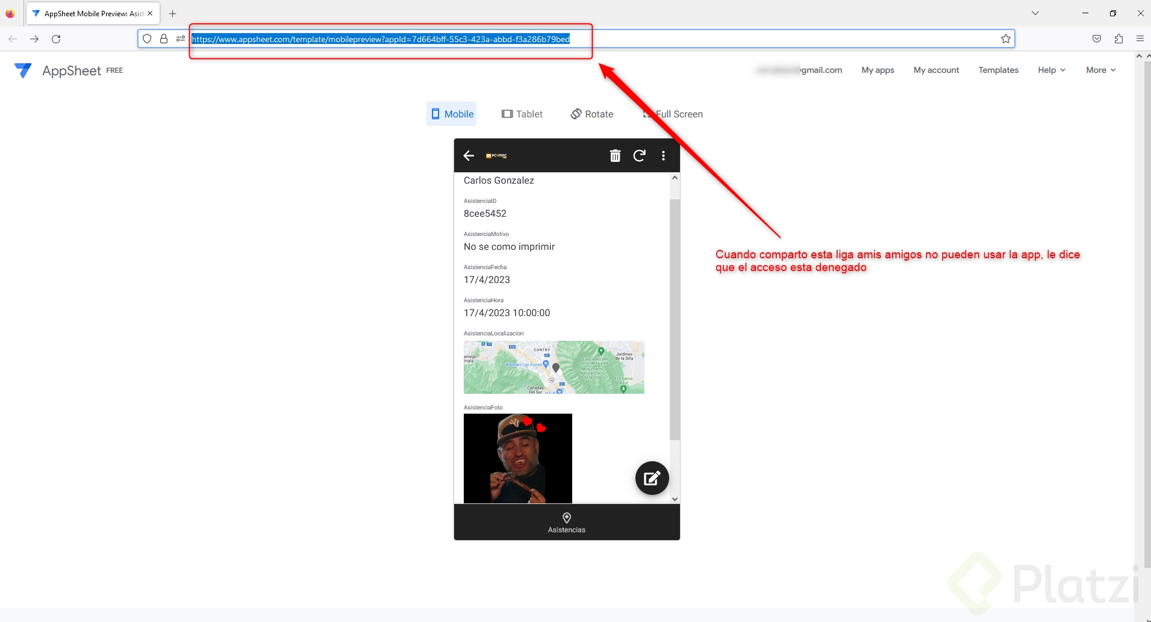Screen dimensions: 1151x622
Task: Click the browser reload button
Action: pos(56,39)
